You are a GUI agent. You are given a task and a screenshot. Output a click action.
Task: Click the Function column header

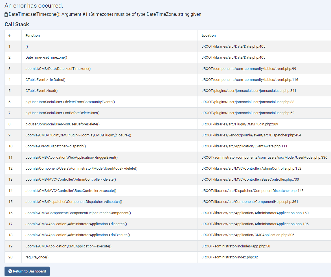(32, 36)
